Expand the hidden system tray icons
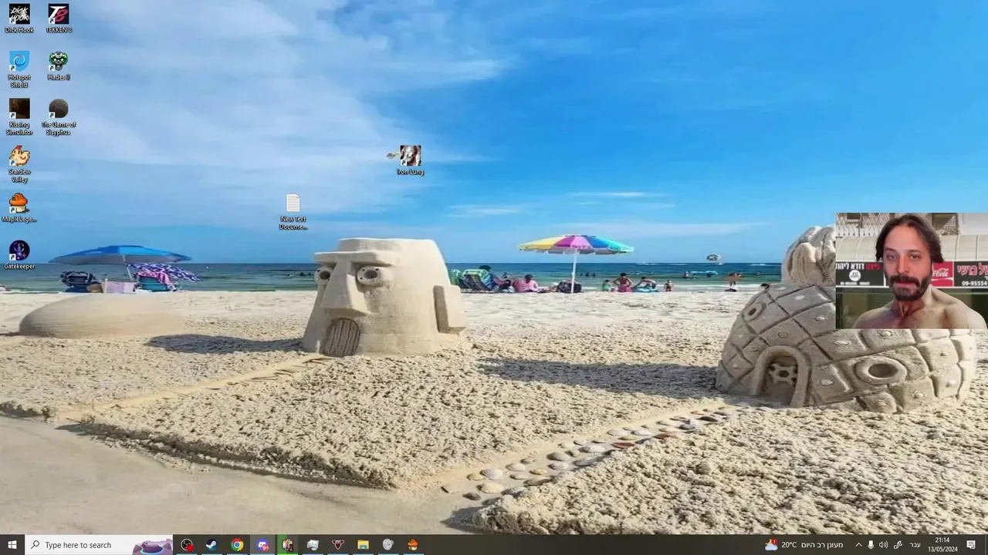This screenshot has width=988, height=555. pyautogui.click(x=858, y=545)
